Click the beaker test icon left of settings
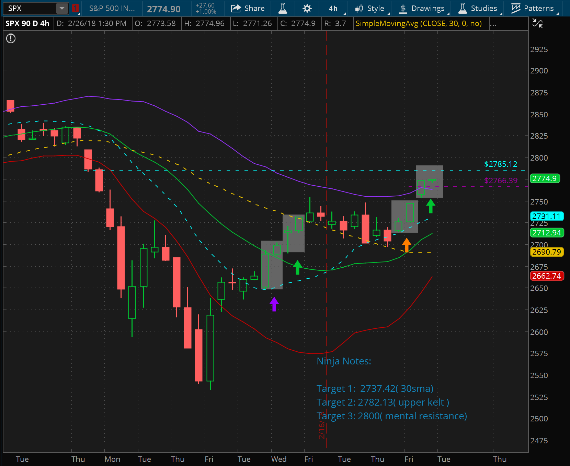Image resolution: width=570 pixels, height=466 pixels. point(283,8)
